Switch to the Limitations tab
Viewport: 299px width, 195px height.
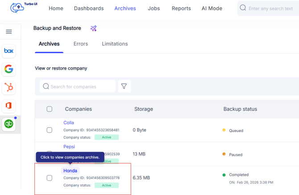tap(115, 44)
